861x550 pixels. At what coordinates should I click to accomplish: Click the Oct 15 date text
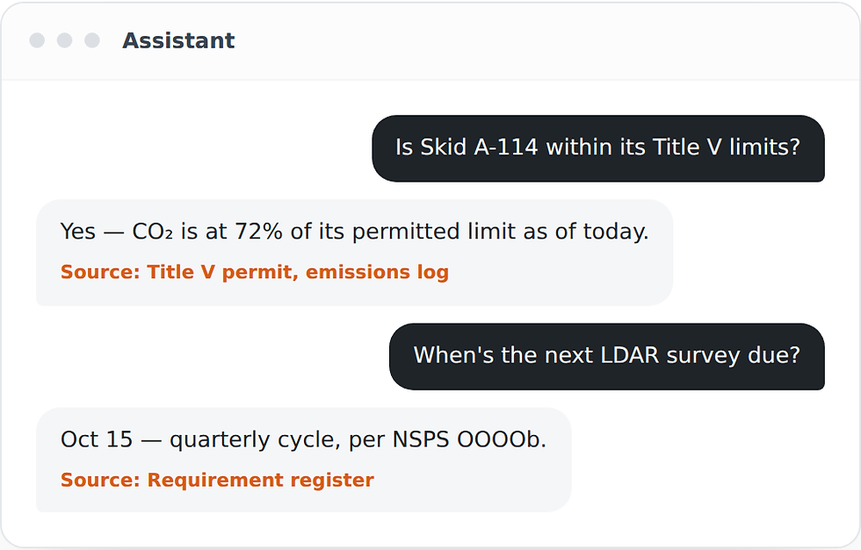97,439
